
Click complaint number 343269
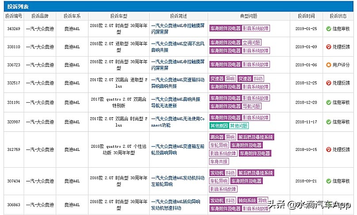click(x=14, y=29)
